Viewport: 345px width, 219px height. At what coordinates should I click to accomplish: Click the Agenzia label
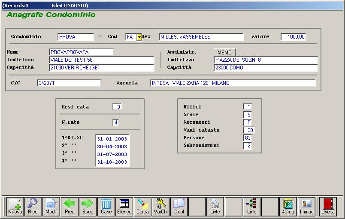127,83
